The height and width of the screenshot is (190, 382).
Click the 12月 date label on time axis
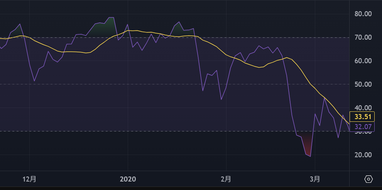point(30,179)
